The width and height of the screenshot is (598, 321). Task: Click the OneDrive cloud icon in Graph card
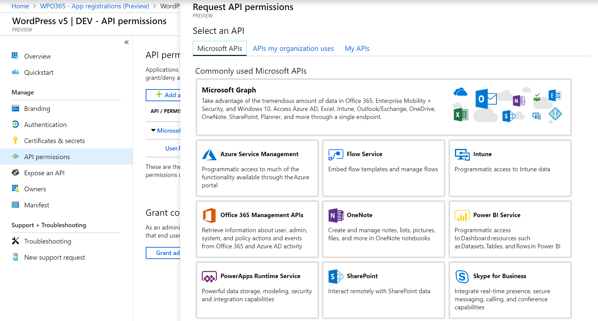pos(460,91)
